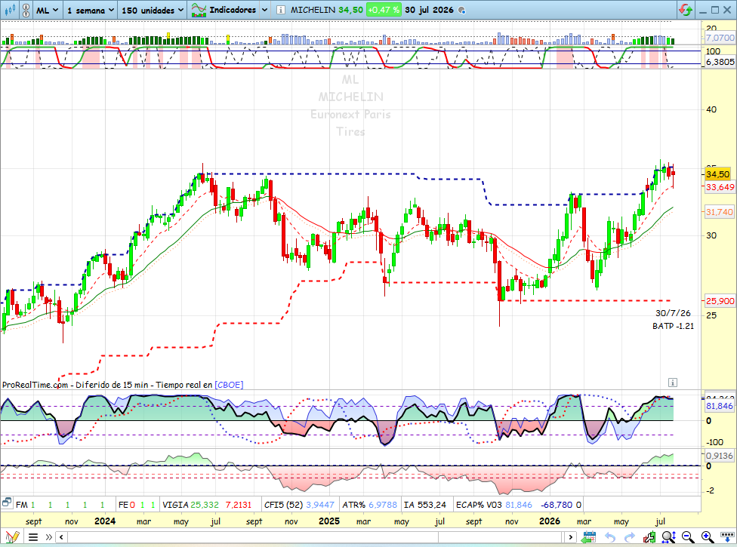Click the 30/7/26 date annotation
This screenshot has width=737, height=547.
click(673, 313)
